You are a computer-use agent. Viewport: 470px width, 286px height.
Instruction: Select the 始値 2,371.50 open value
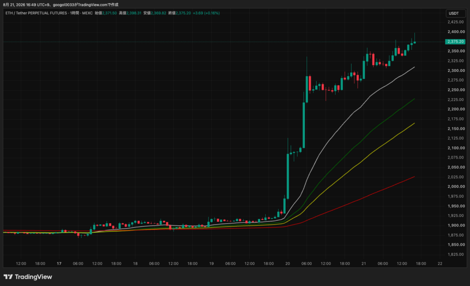click(x=106, y=13)
